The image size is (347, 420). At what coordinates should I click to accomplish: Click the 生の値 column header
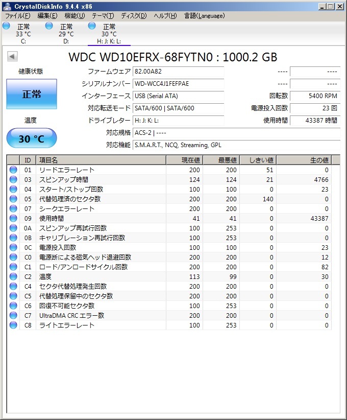[304, 160]
